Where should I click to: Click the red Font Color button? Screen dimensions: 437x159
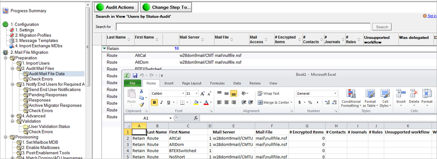[206, 102]
